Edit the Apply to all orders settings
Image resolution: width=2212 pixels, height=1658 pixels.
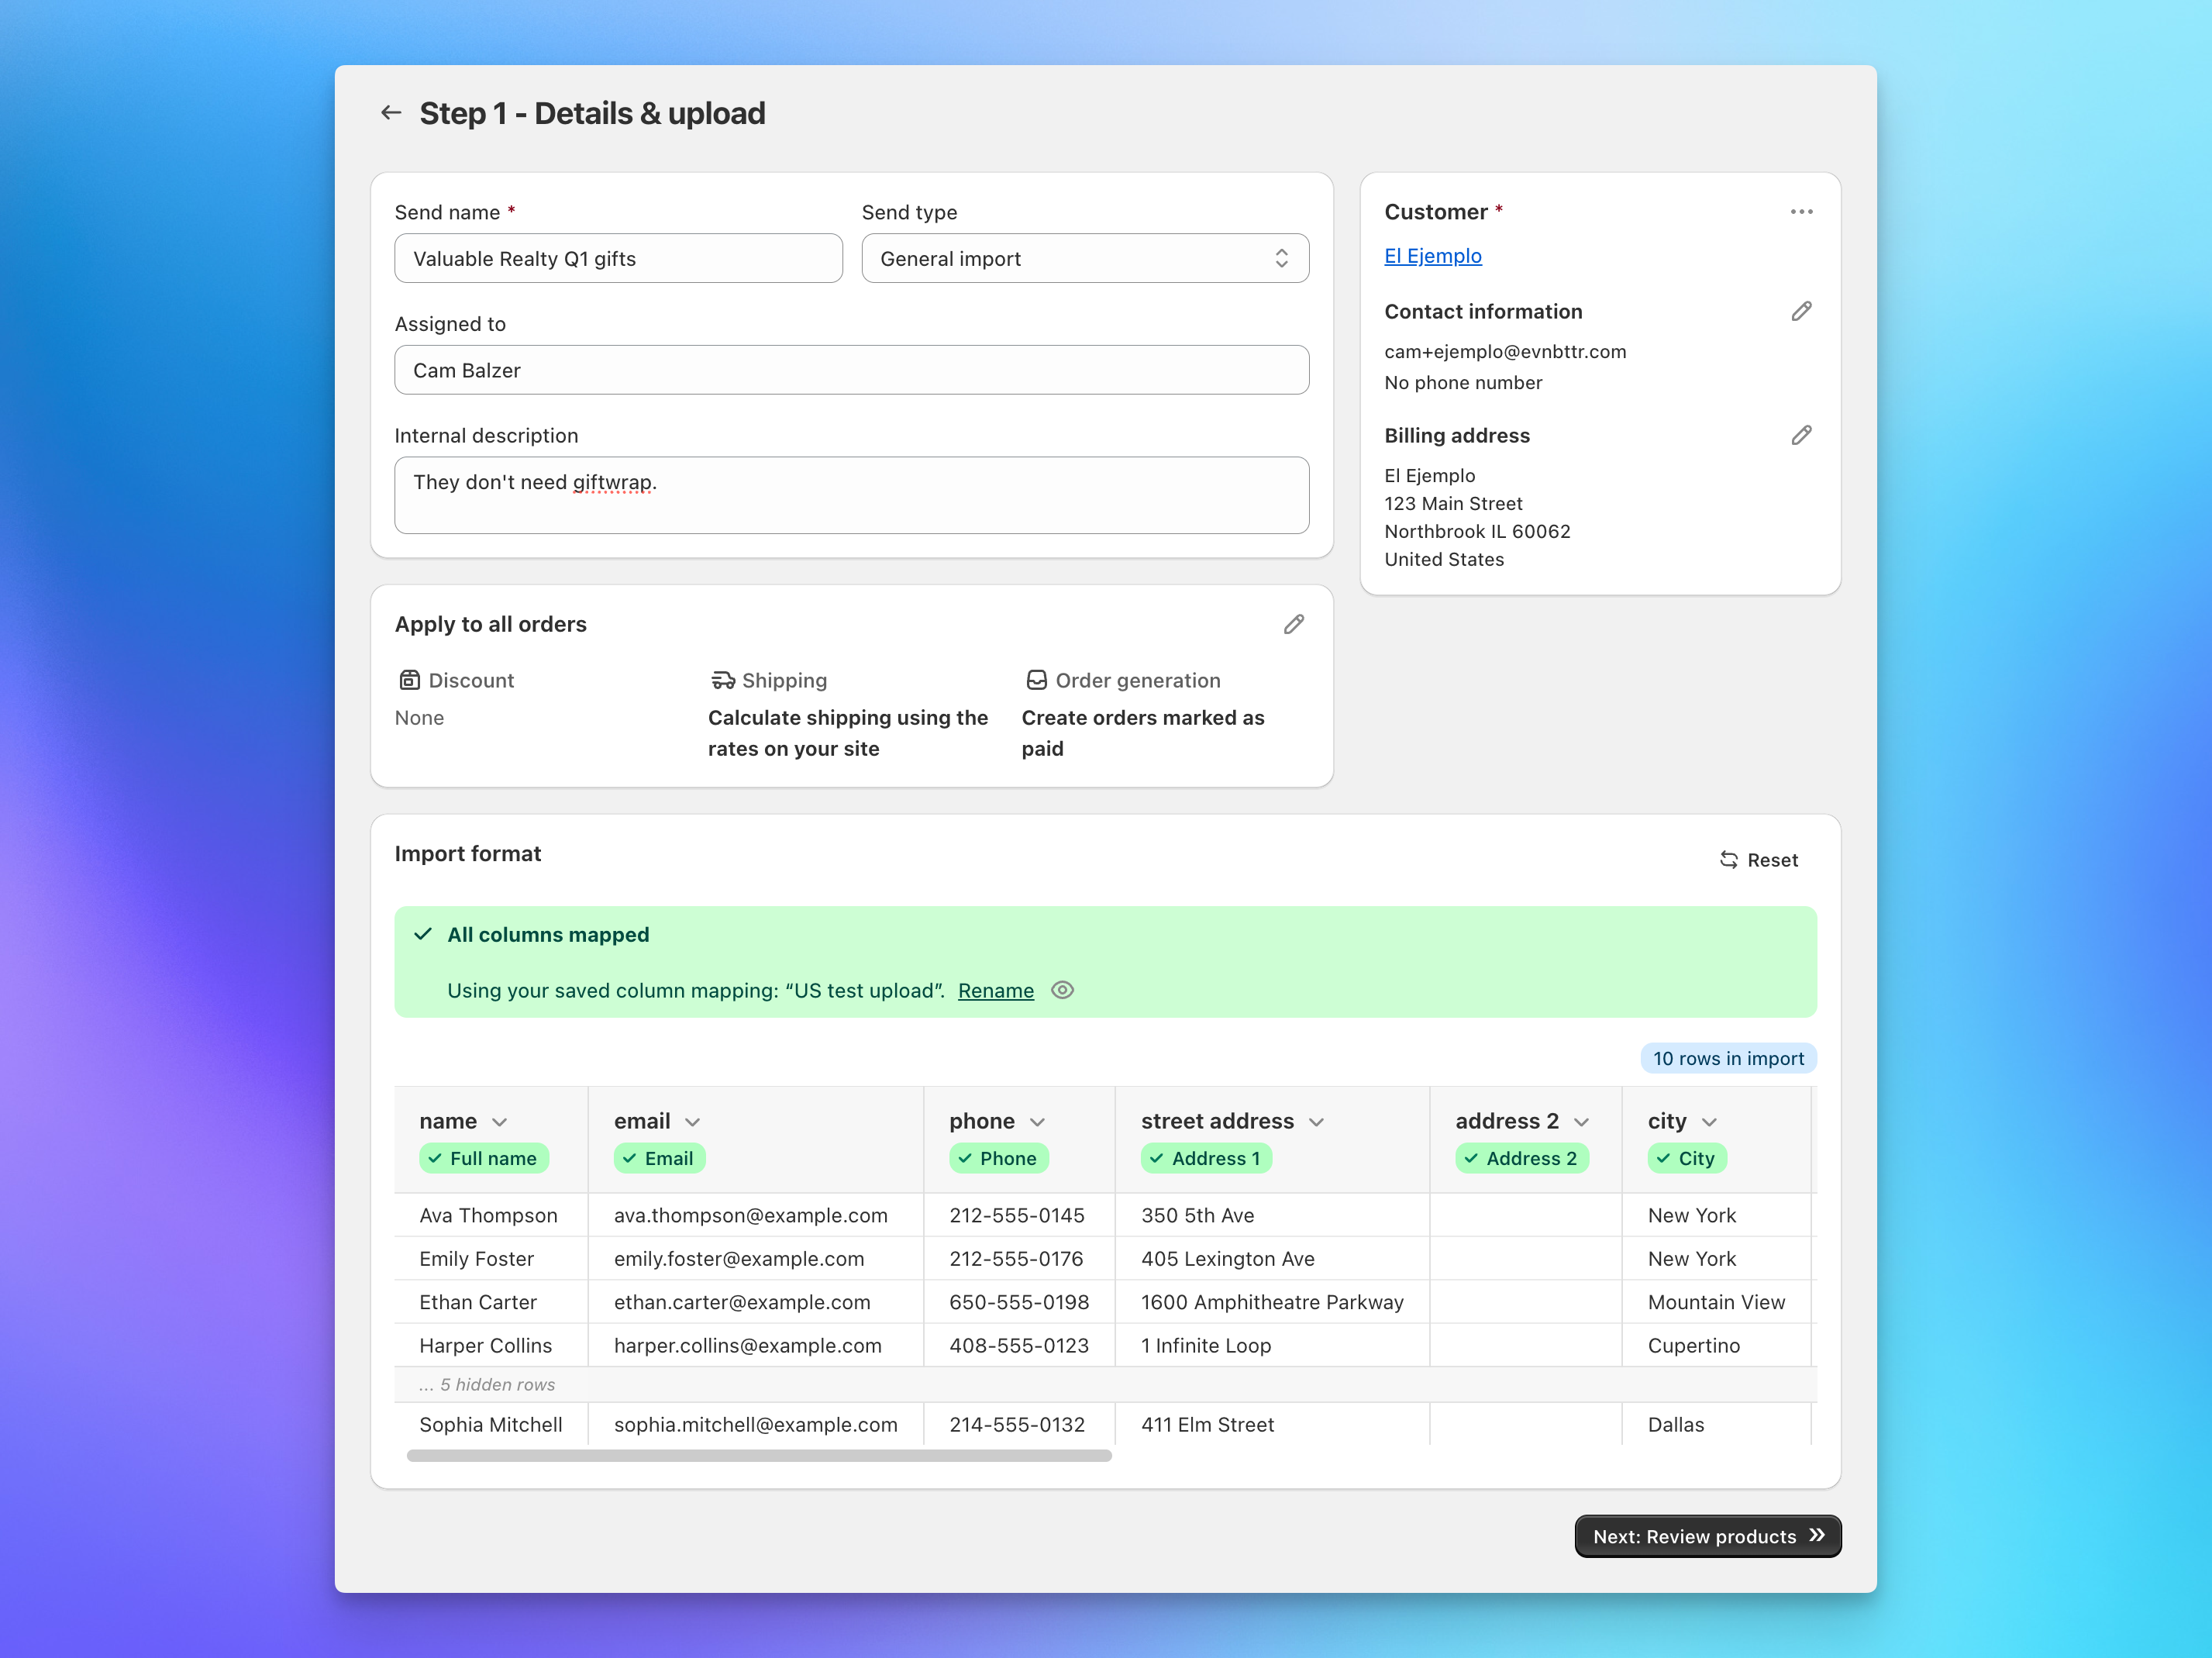click(1295, 624)
